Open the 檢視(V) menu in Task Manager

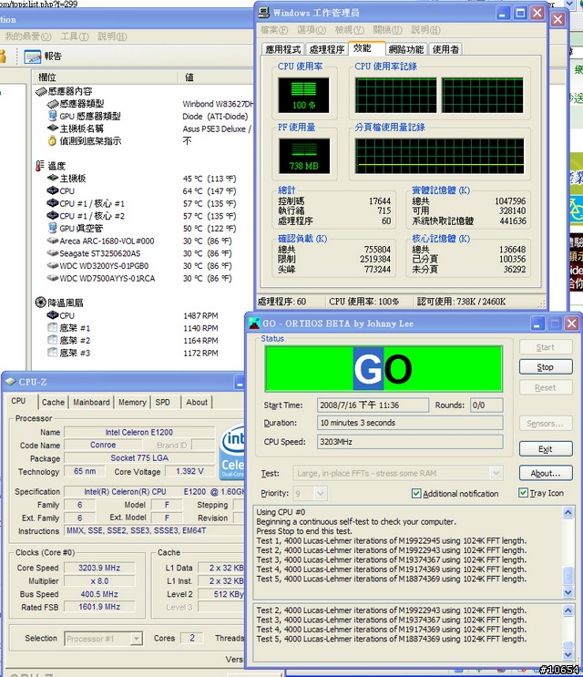[x=350, y=30]
